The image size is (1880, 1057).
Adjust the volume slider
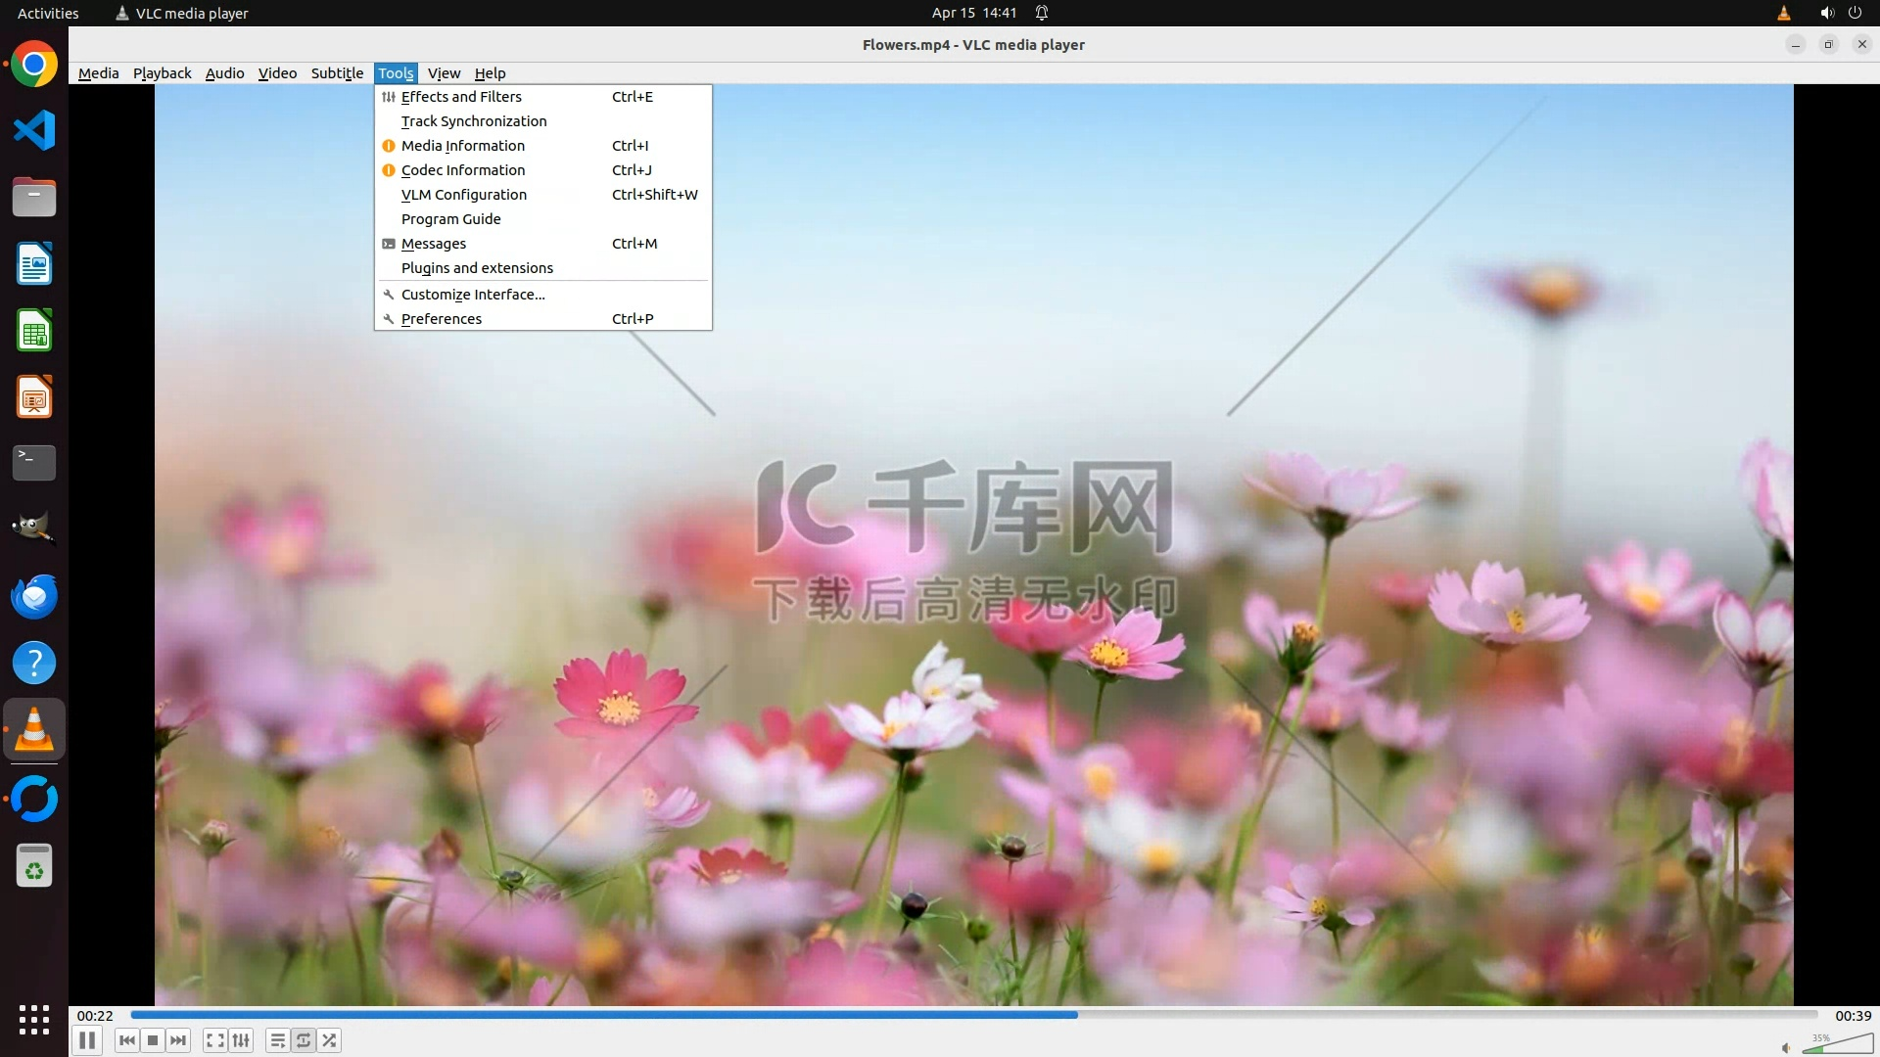[1837, 1045]
